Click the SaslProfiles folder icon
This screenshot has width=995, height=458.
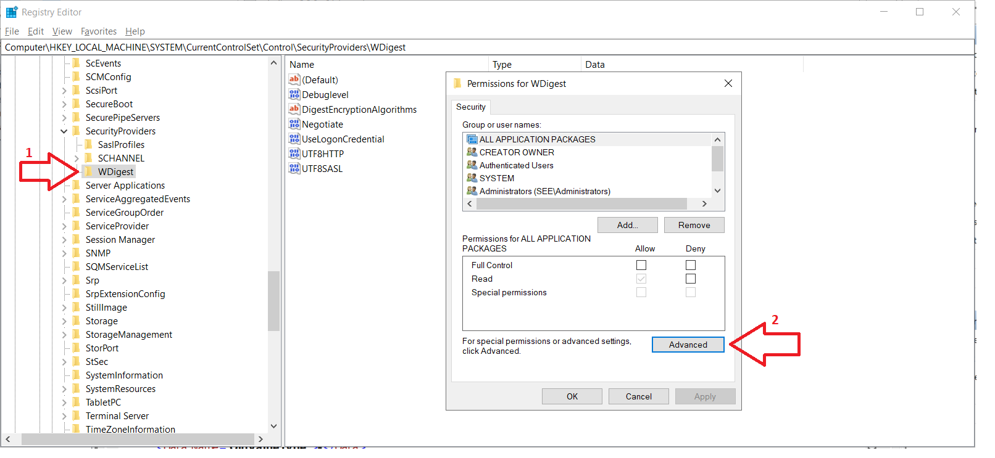[x=89, y=144]
